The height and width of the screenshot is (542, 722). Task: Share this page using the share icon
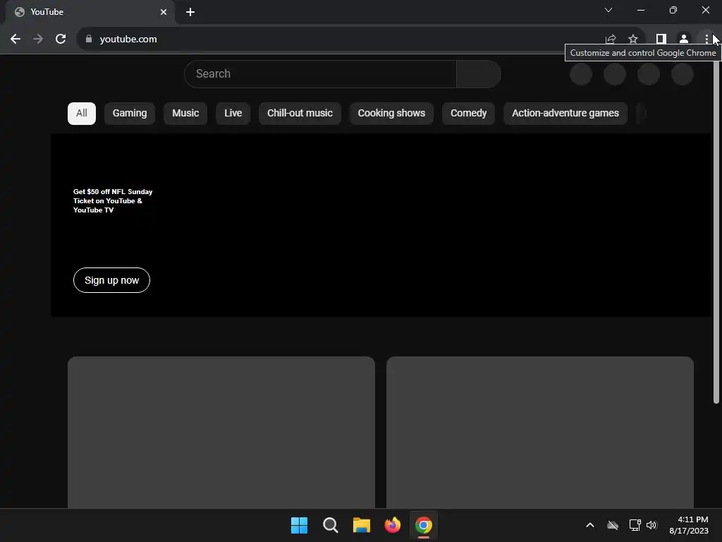(611, 40)
